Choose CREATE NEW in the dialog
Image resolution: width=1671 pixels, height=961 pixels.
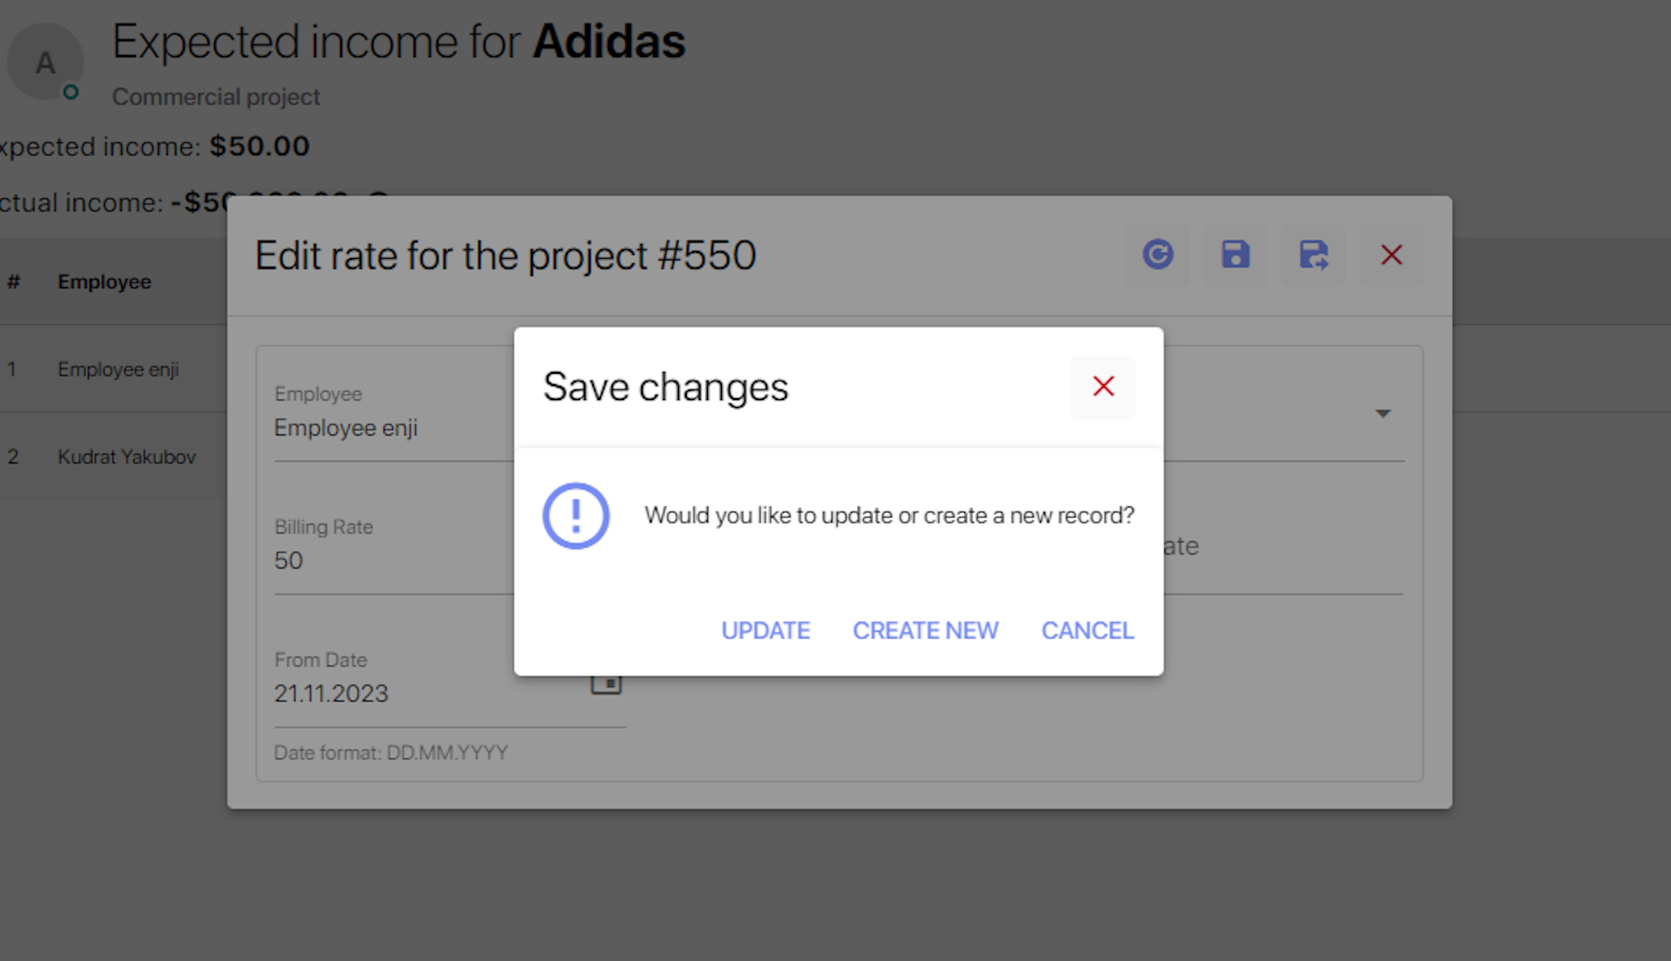click(x=925, y=630)
